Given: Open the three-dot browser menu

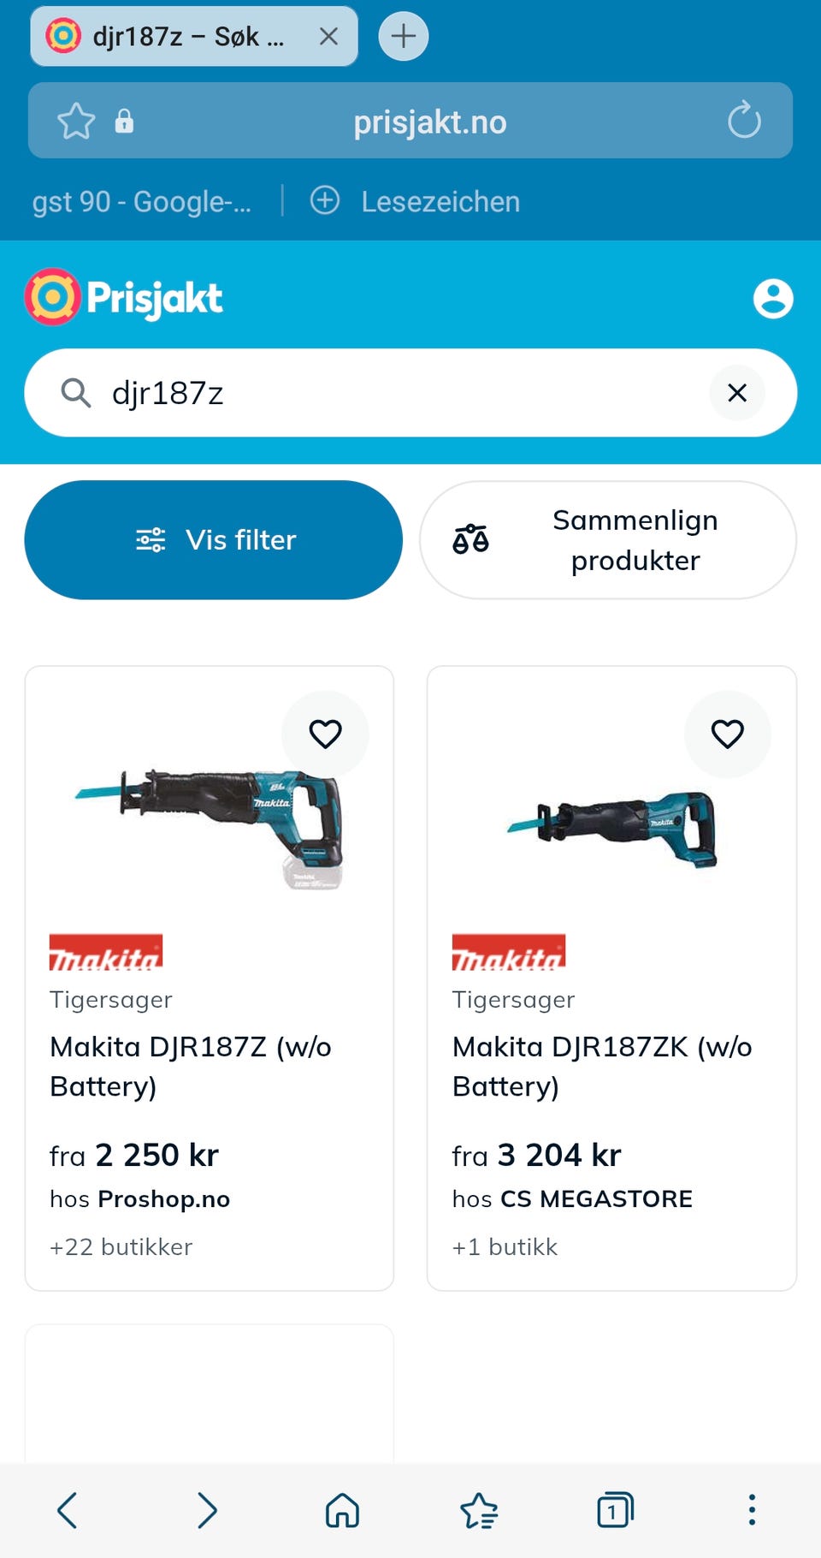Looking at the screenshot, I should pos(752,1509).
